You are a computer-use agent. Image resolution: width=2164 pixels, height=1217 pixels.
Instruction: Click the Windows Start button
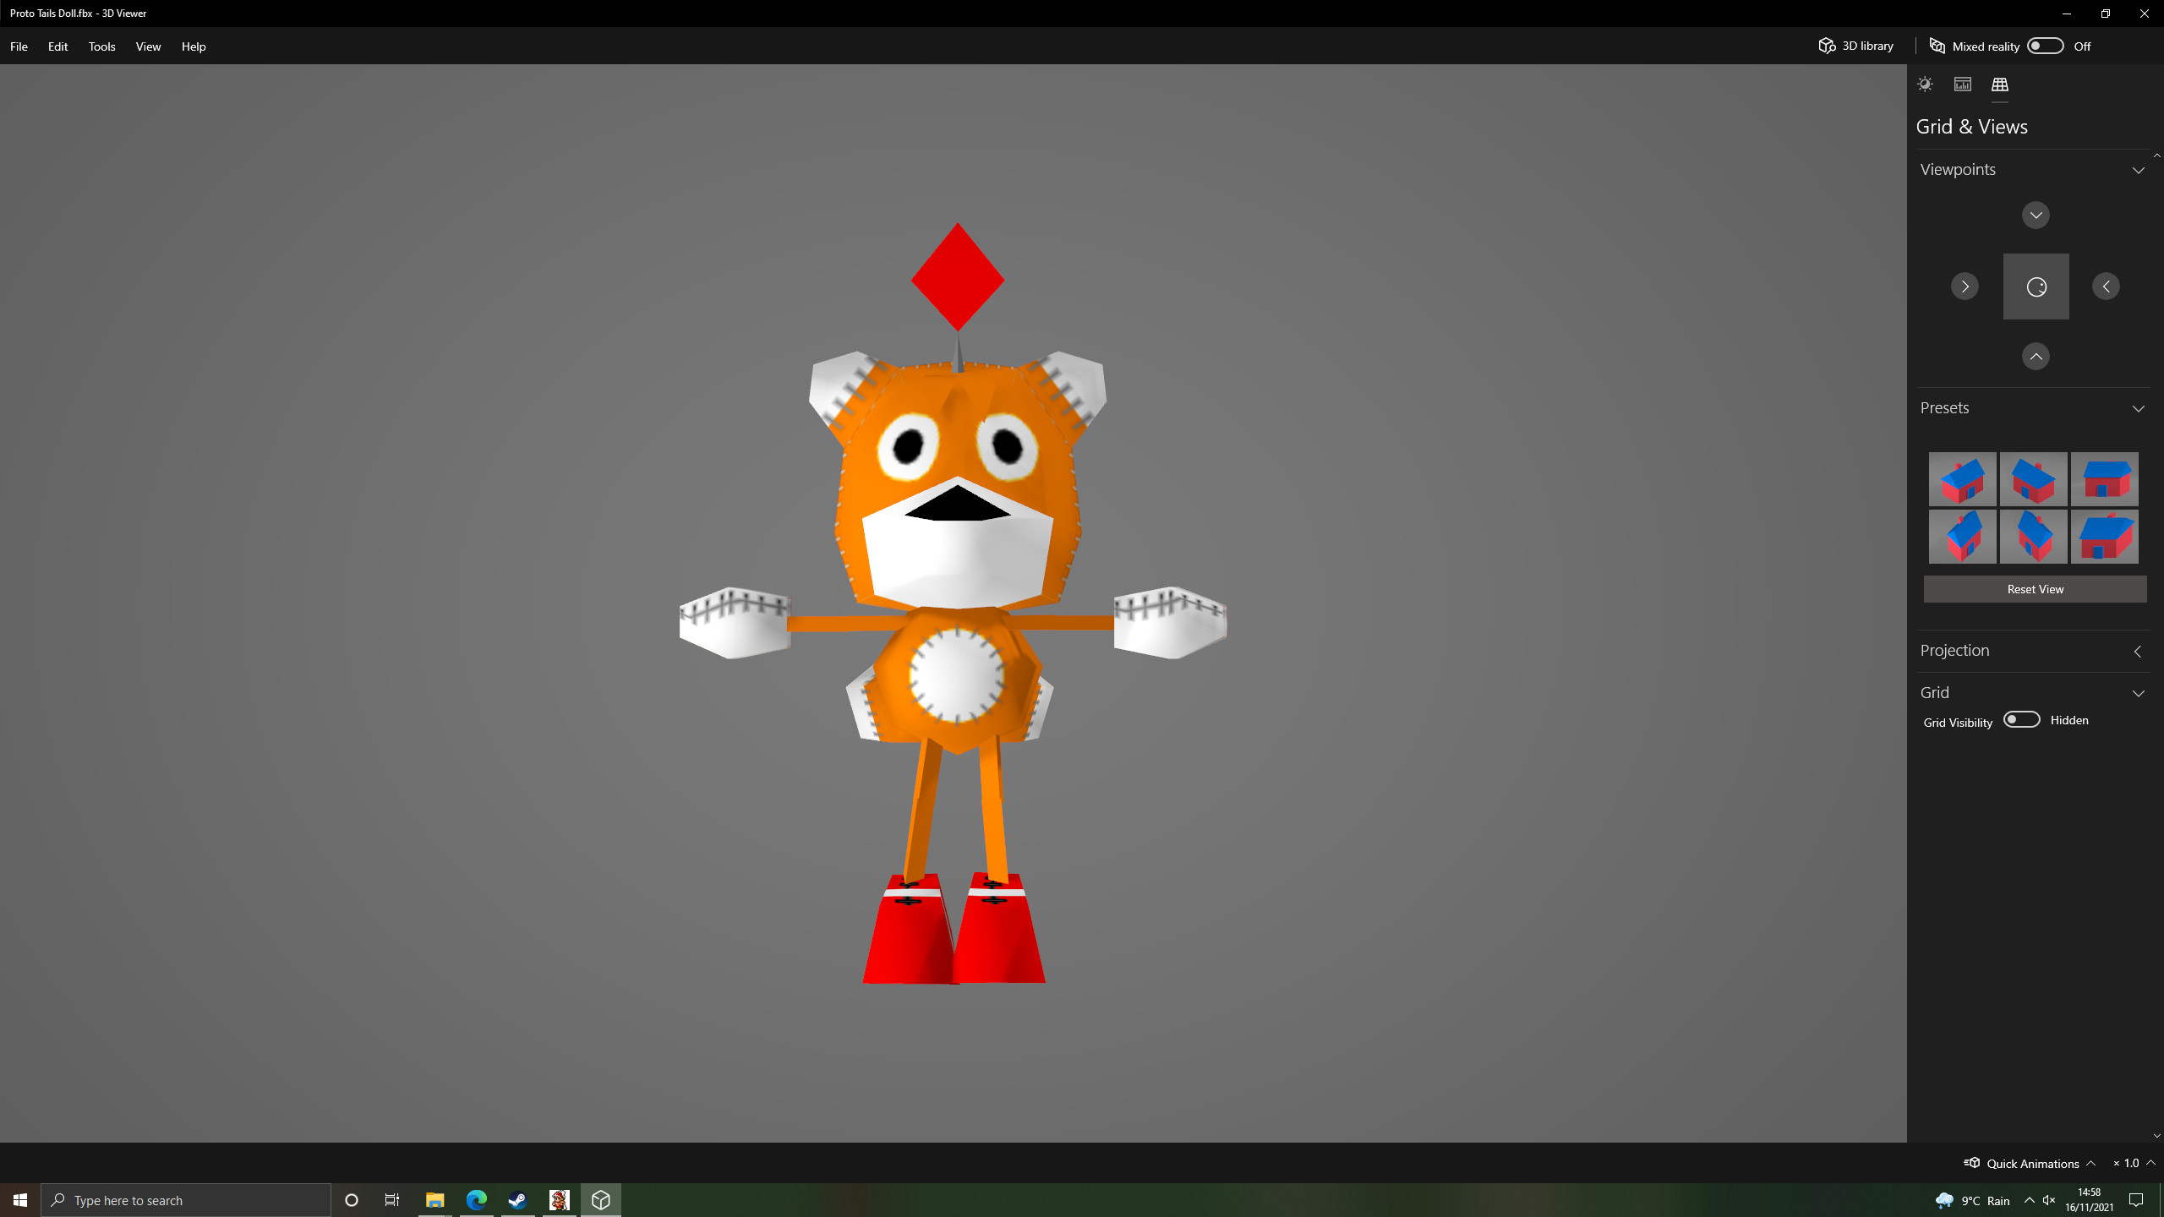(x=20, y=1200)
